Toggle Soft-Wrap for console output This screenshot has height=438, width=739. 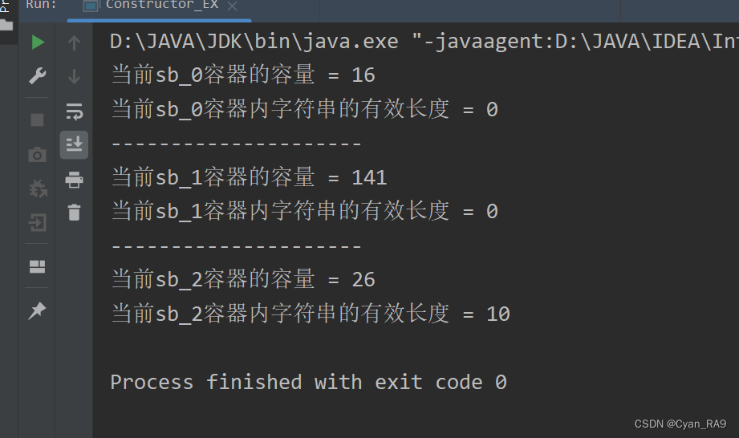click(74, 112)
